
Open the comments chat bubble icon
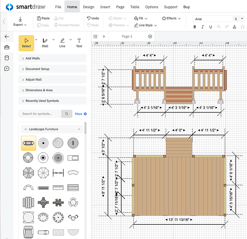click(x=7, y=69)
